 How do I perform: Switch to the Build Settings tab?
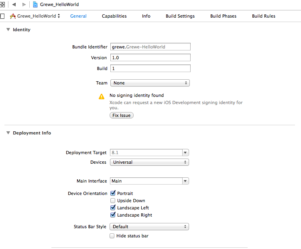coord(180,16)
